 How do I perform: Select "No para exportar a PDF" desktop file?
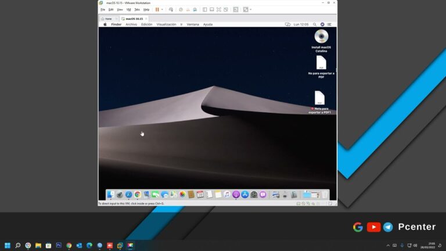click(x=321, y=63)
